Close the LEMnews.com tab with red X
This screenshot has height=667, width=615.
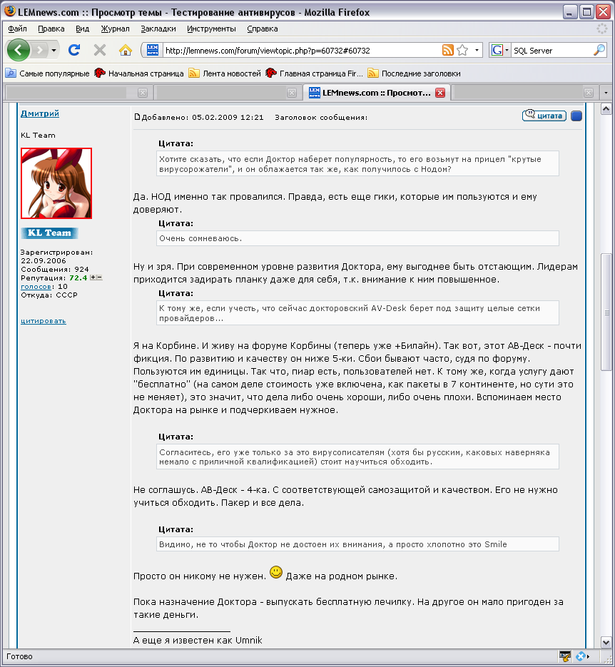pyautogui.click(x=440, y=93)
